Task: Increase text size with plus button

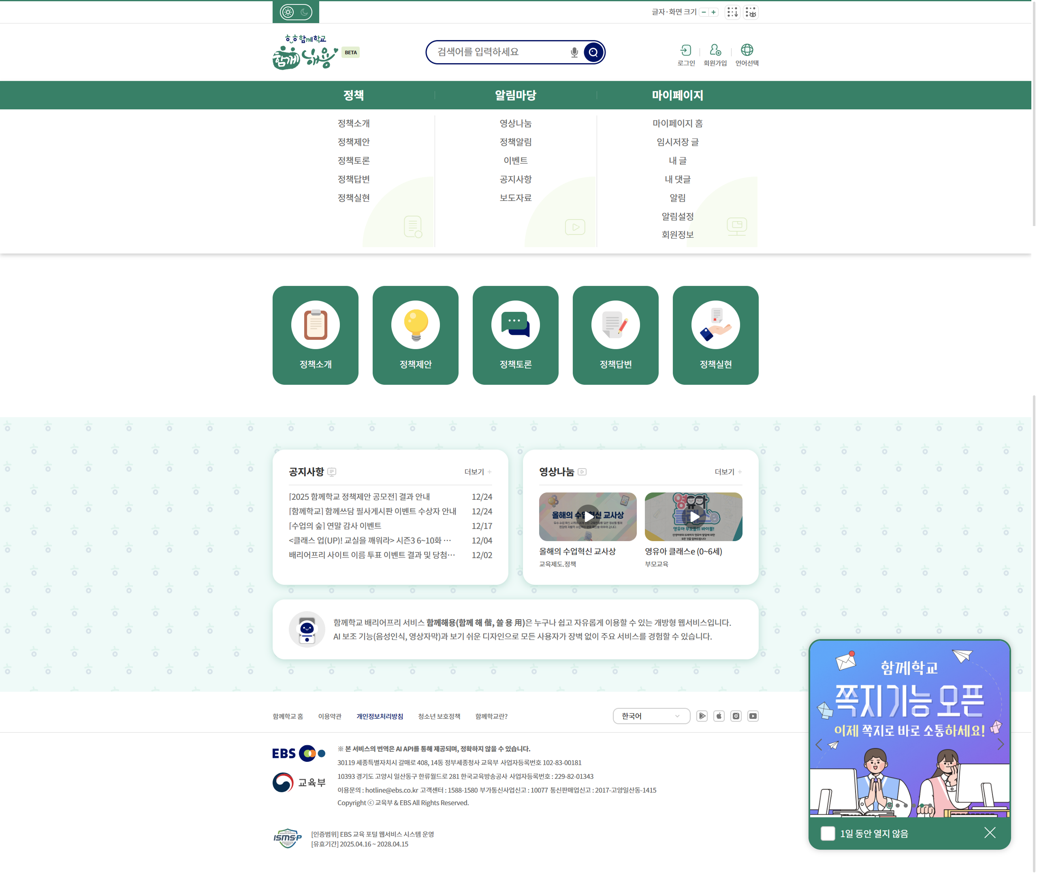Action: coord(713,12)
